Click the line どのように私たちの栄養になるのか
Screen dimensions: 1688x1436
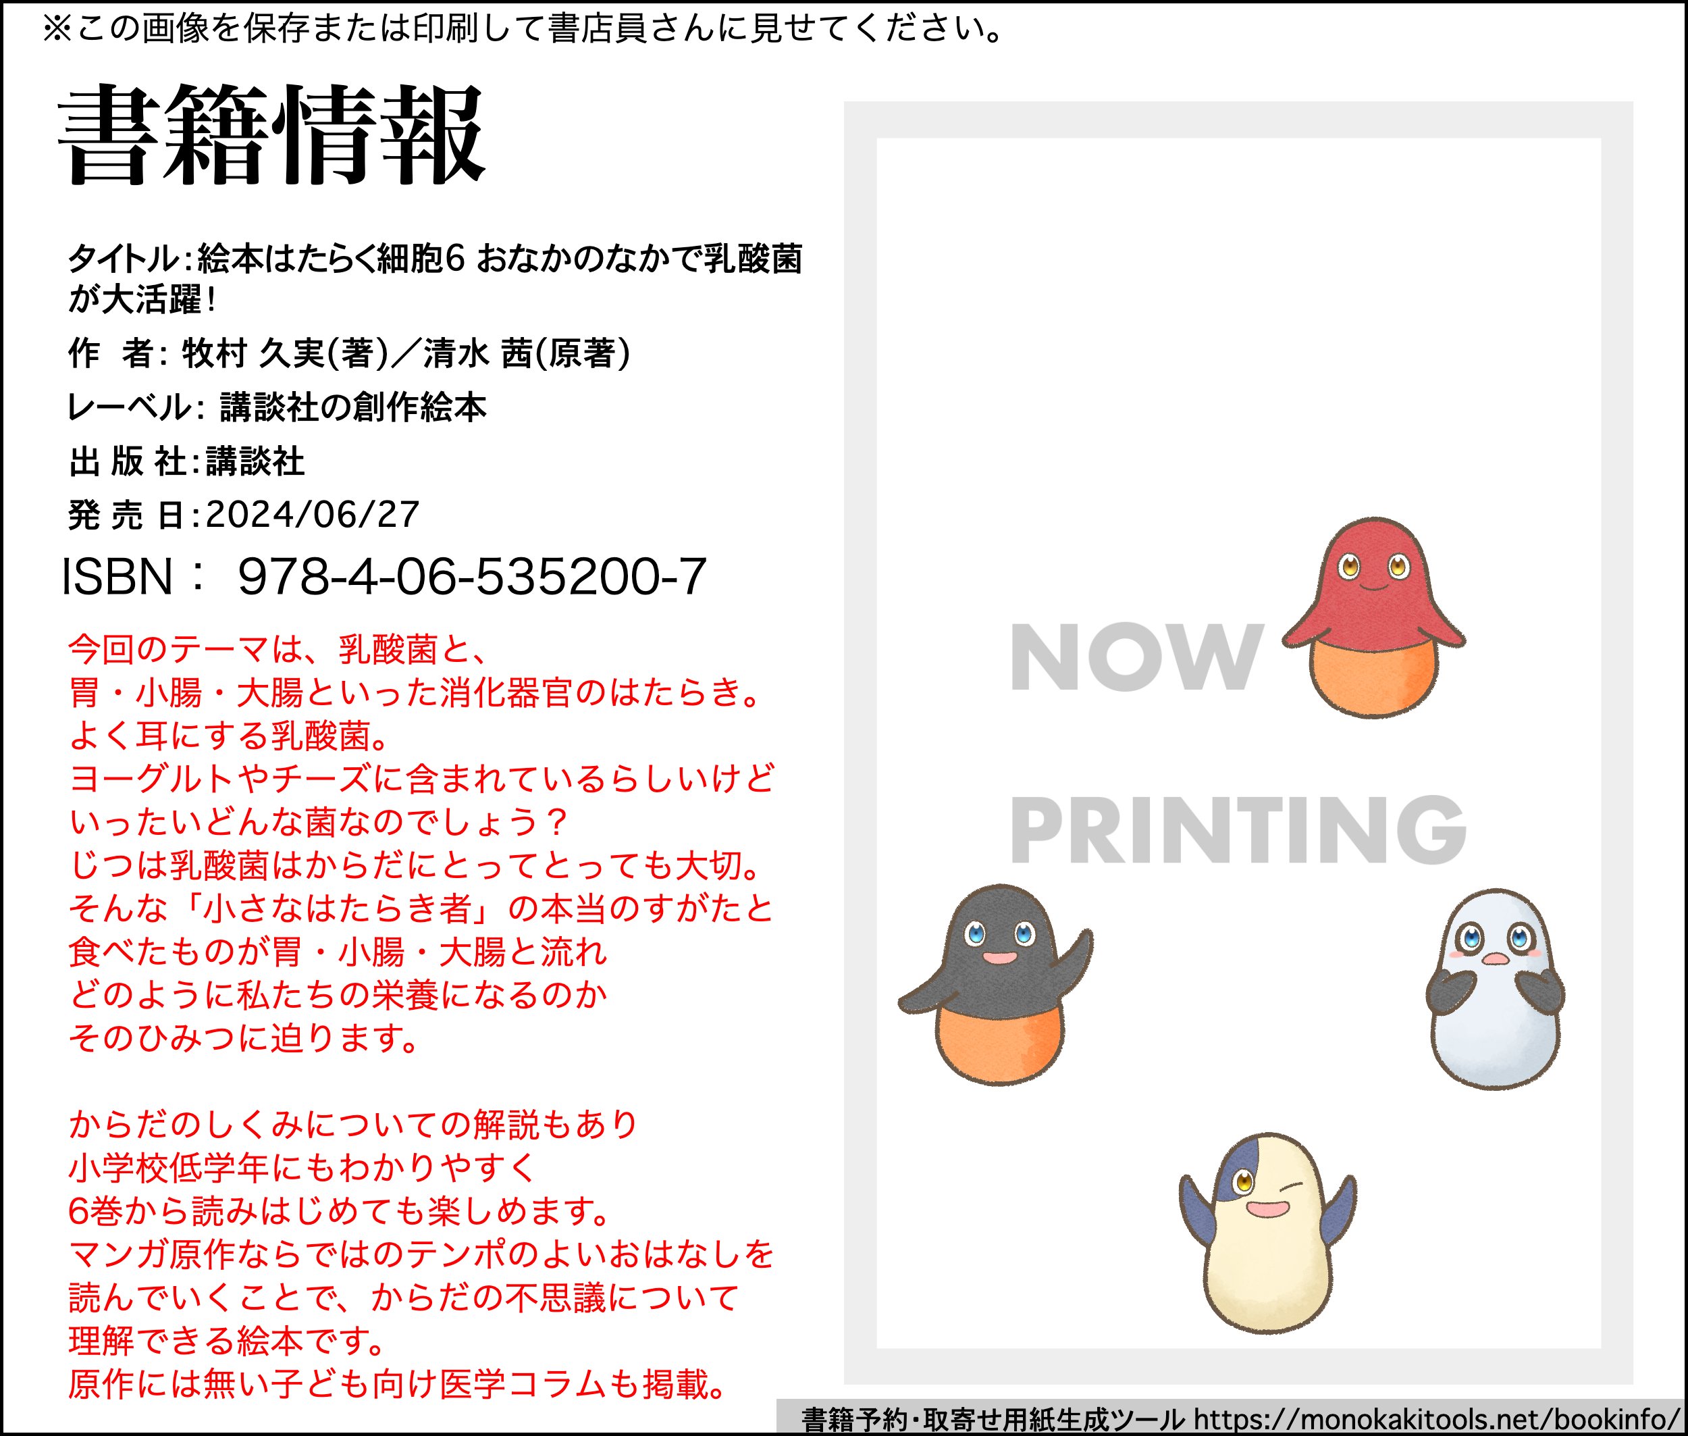coord(338,995)
